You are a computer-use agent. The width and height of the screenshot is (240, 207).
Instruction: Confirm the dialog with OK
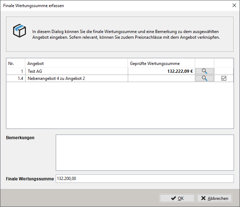[177, 198]
